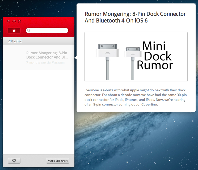Screen dimensions: 198x170
Task: Click '7 months ago via Macgasm' text
Action: tap(46, 62)
